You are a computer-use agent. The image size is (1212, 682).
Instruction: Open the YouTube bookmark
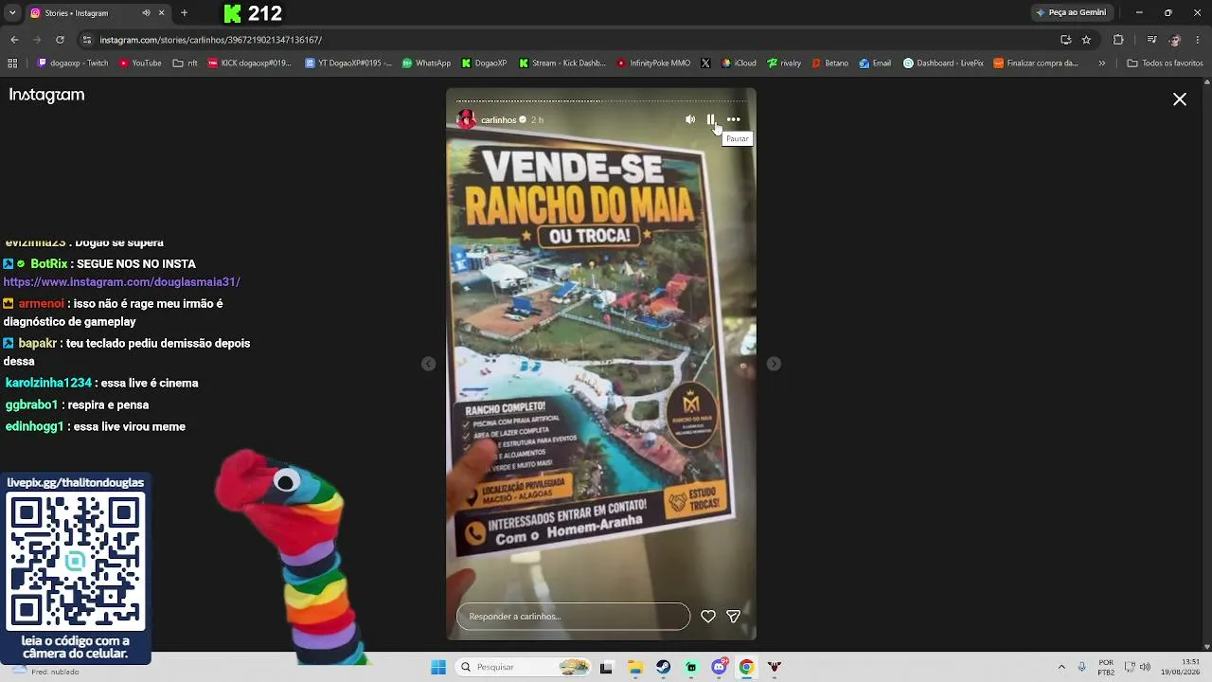tap(140, 63)
